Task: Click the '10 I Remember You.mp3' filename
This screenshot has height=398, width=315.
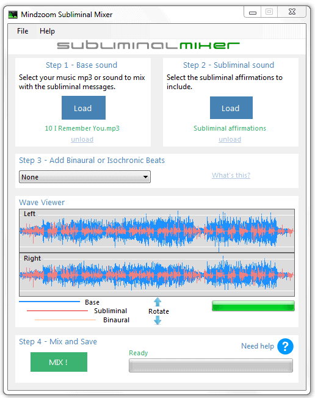Action: click(x=82, y=128)
